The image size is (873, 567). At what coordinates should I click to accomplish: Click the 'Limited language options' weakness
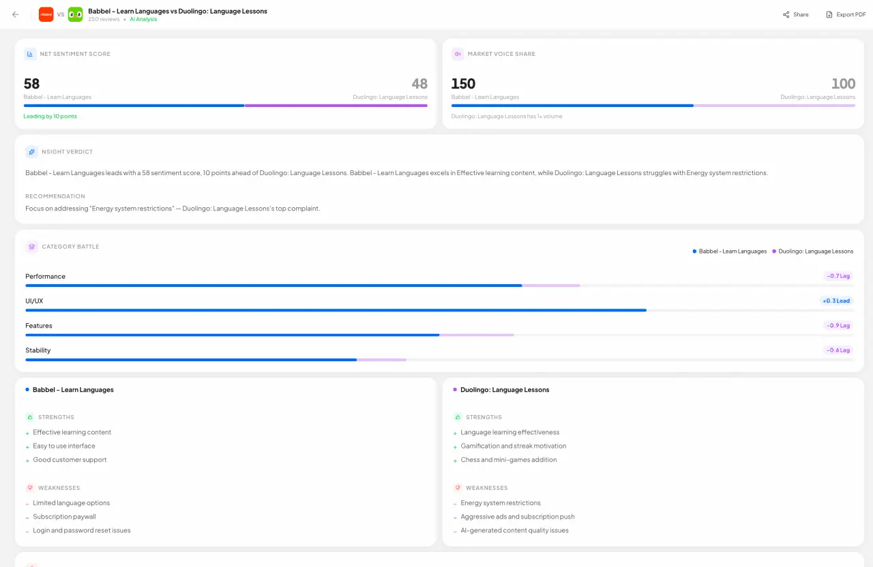[72, 503]
